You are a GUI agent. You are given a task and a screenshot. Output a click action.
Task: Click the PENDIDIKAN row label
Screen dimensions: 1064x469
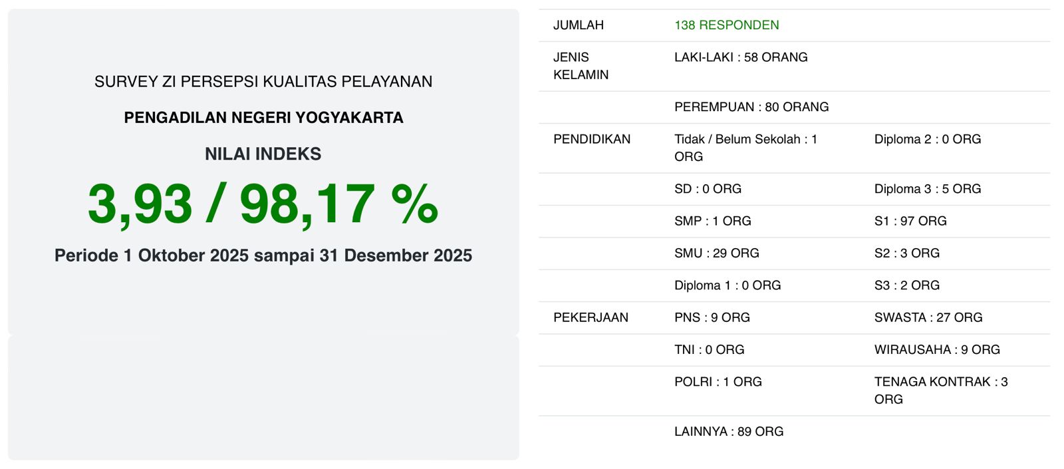click(x=592, y=139)
